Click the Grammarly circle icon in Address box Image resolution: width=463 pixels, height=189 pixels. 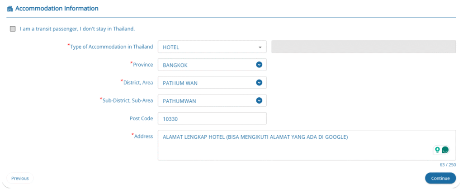pyautogui.click(x=445, y=150)
